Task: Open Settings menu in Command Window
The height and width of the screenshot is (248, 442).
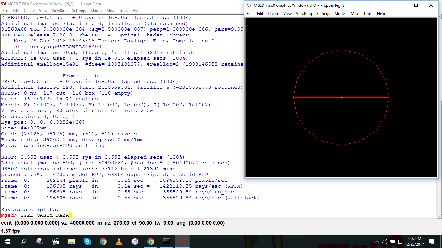Action: pyautogui.click(x=79, y=11)
